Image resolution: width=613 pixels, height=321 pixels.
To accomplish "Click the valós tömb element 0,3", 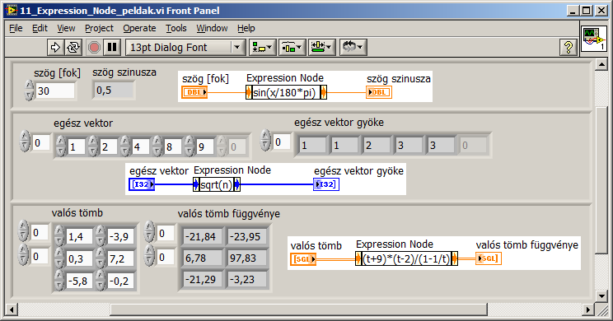I will pos(80,258).
